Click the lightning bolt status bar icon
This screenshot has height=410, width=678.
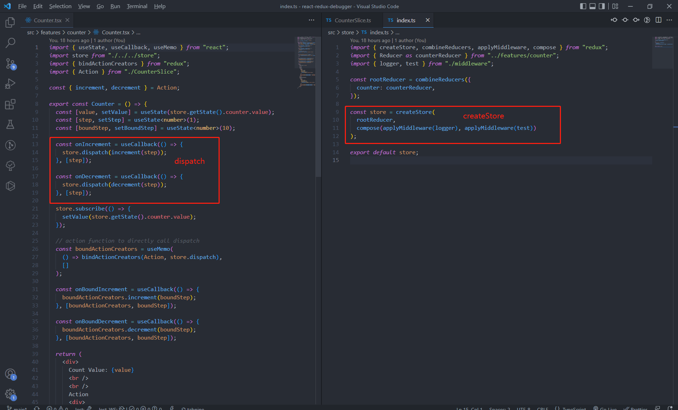click(172, 408)
